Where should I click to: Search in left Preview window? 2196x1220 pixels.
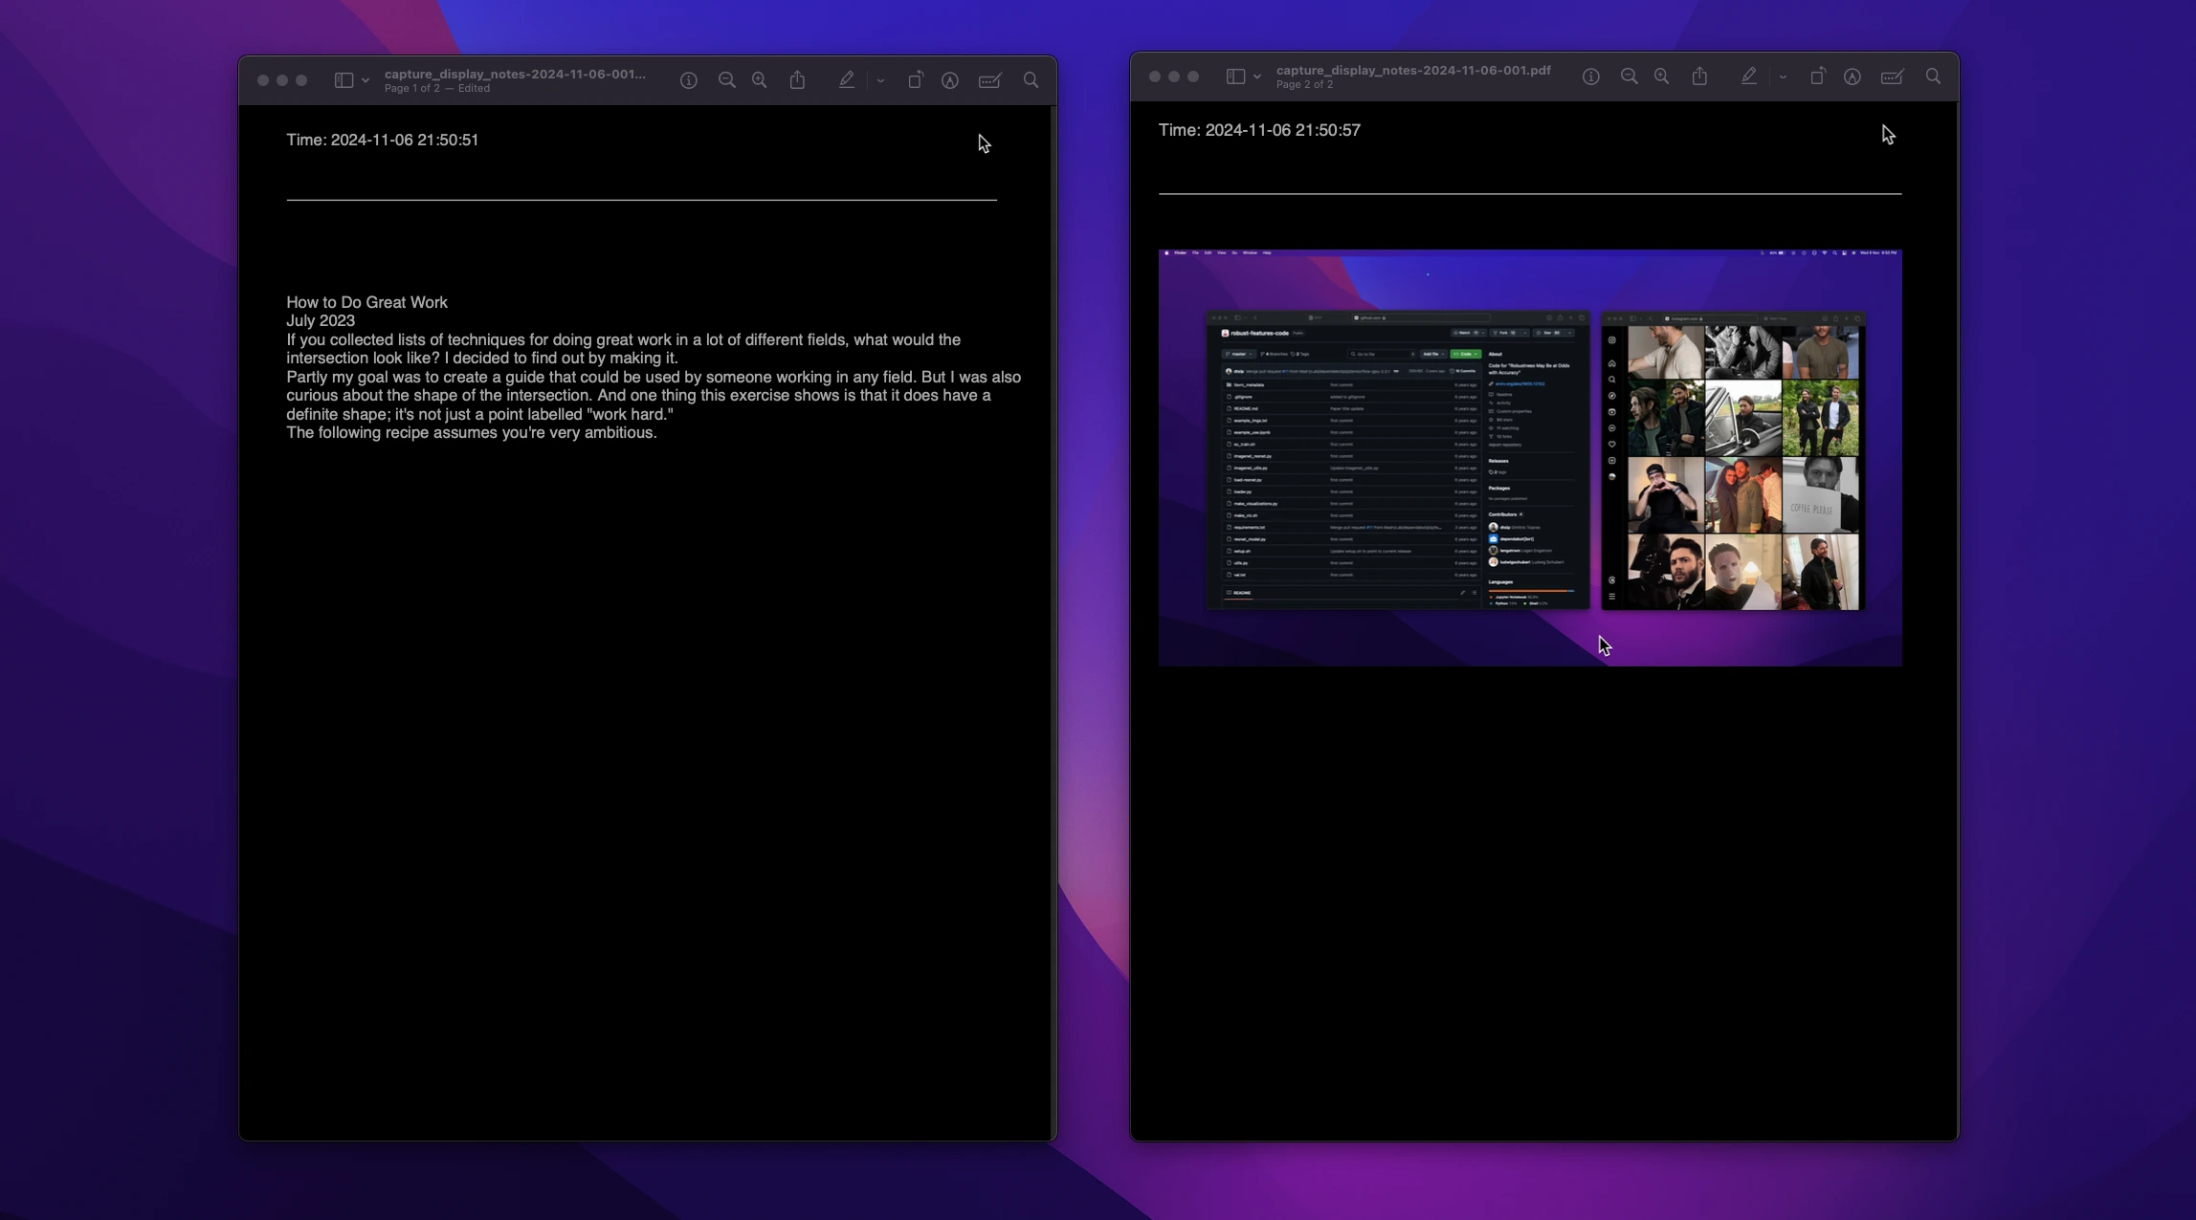(1031, 80)
